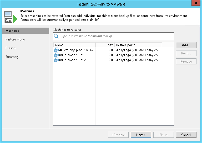Sort list by Size column header
Image resolution: width=202 pixels, height=143 pixels.
point(105,45)
